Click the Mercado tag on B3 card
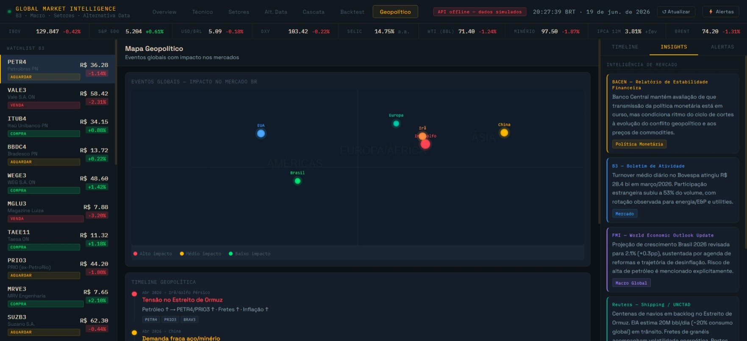 pyautogui.click(x=625, y=213)
